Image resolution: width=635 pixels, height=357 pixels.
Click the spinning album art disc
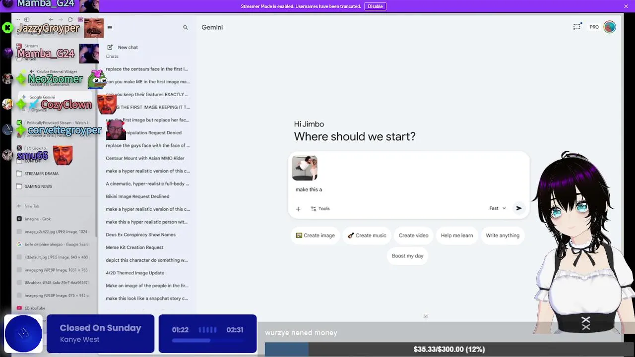click(23, 334)
